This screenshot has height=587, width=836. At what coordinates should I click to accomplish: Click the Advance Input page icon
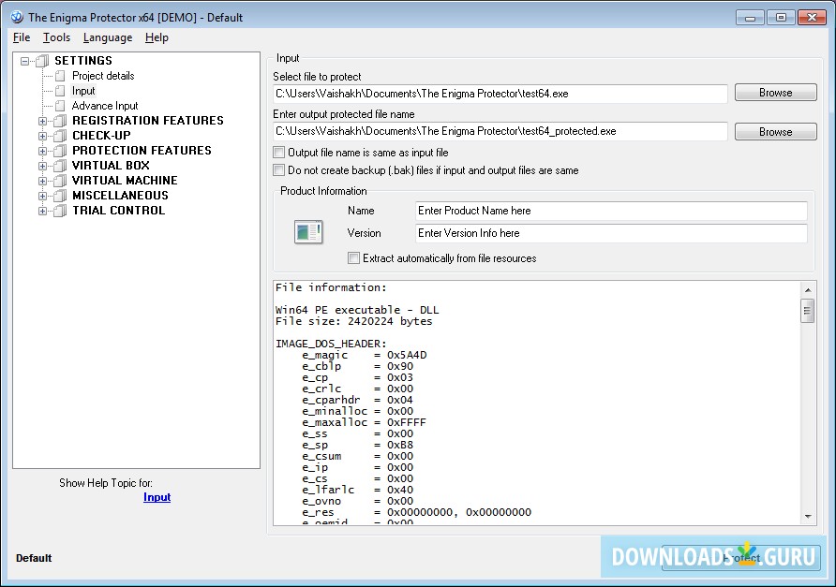tap(60, 106)
